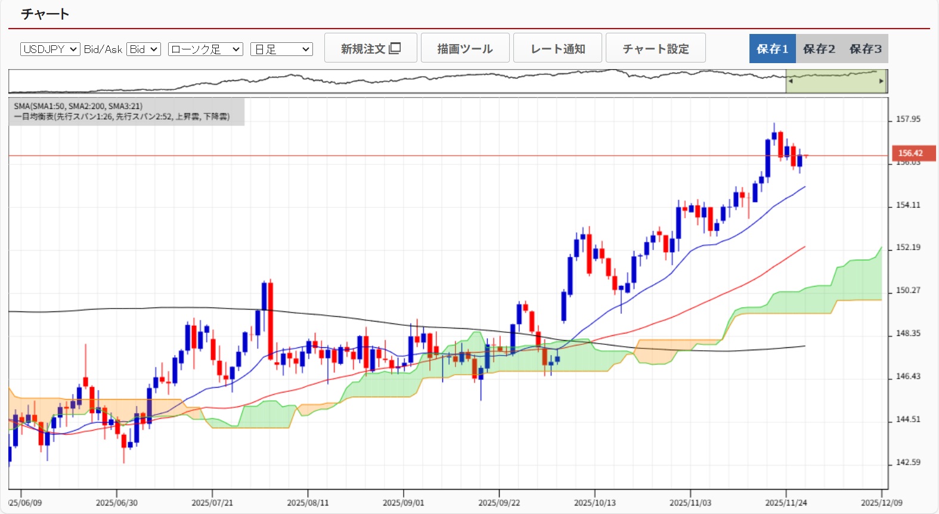Click the popup window icon beside 新規注文
This screenshot has width=939, height=514.
[x=395, y=48]
